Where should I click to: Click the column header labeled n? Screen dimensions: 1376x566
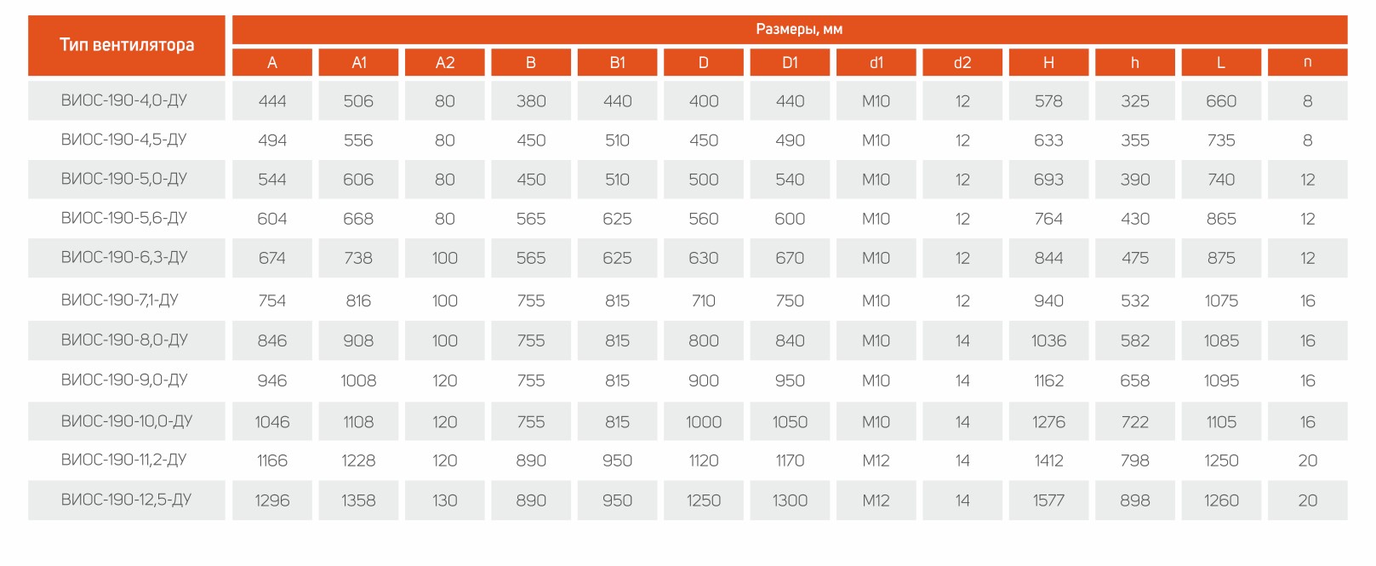[1308, 62]
